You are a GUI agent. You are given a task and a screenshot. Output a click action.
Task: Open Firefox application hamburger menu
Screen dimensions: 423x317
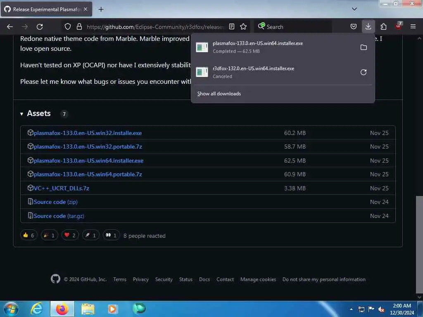tap(413, 26)
